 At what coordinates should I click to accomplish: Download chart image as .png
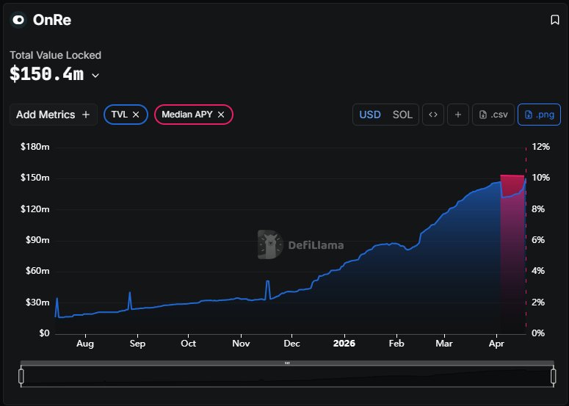[x=539, y=115]
